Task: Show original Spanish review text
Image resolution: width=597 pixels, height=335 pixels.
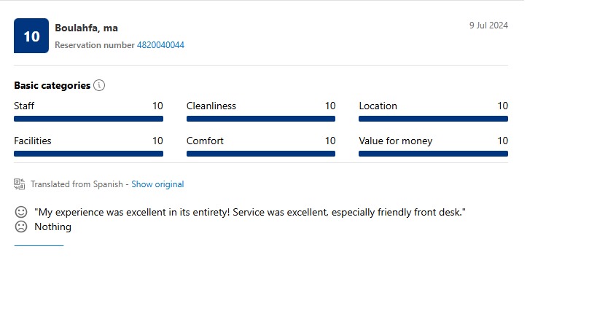Action: [x=157, y=184]
